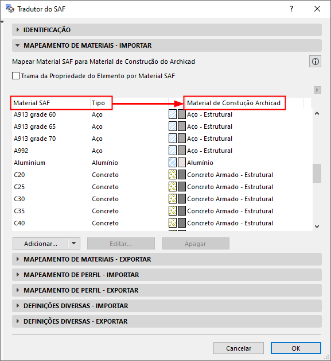Select the C35 material row
The height and width of the screenshot is (361, 331).
click(162, 211)
